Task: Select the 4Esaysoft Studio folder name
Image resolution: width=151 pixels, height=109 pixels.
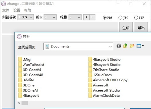Action: click(x=107, y=65)
